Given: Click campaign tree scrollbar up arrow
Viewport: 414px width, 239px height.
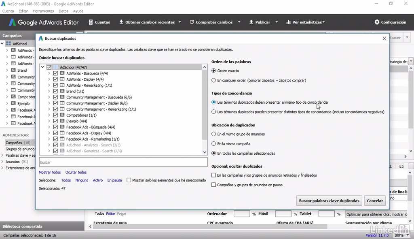Looking at the screenshot, I should (x=204, y=67).
